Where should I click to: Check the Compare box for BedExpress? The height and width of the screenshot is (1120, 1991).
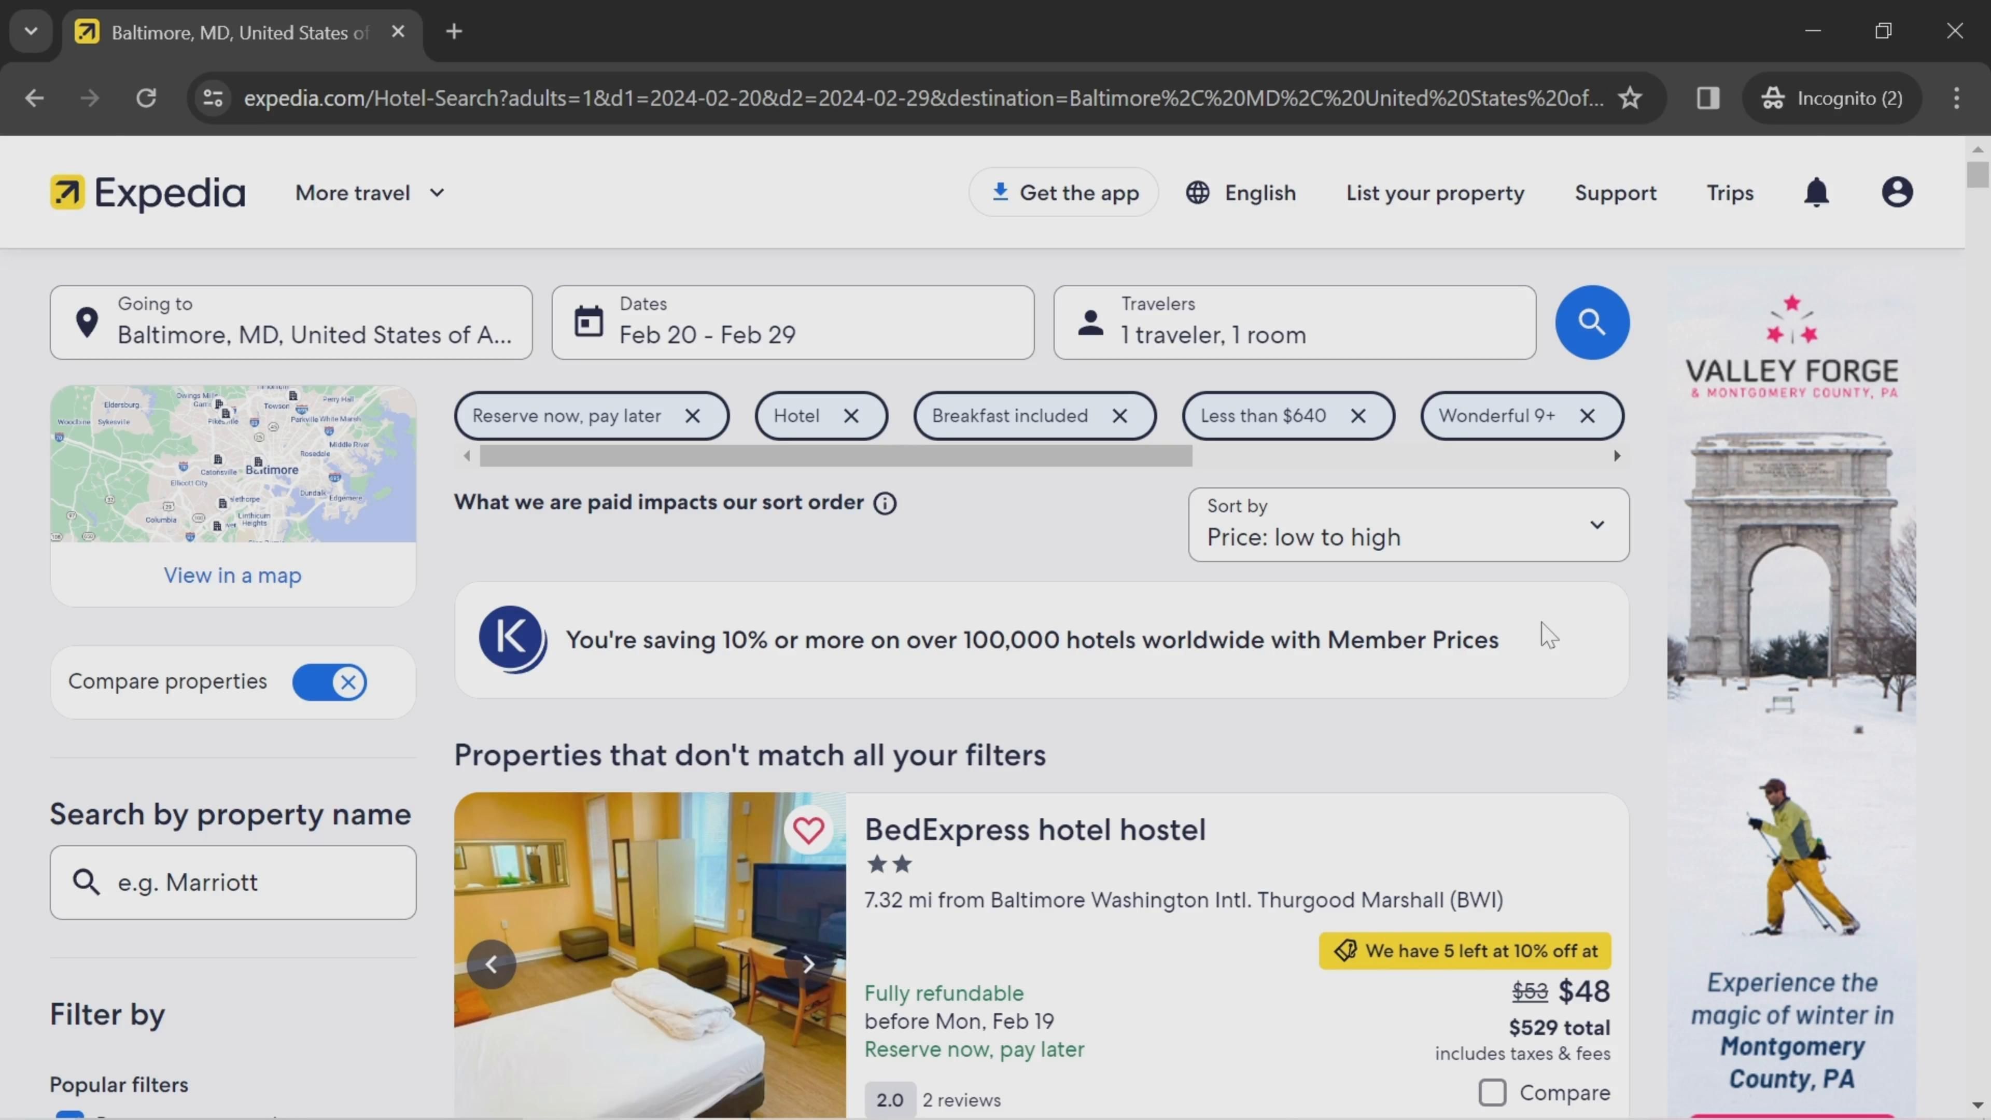click(x=1492, y=1092)
